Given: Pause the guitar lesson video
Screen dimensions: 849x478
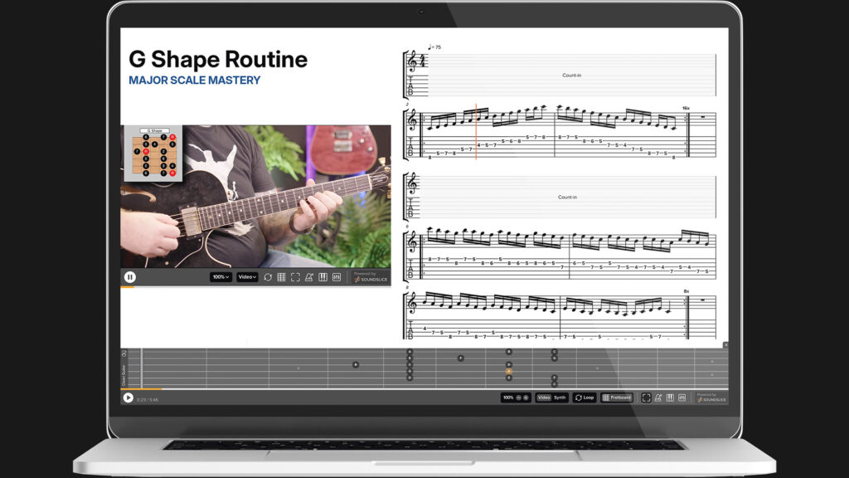Looking at the screenshot, I should point(130,277).
